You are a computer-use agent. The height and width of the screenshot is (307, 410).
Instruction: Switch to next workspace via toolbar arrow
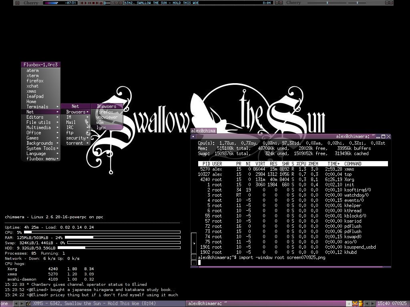click(x=22, y=304)
